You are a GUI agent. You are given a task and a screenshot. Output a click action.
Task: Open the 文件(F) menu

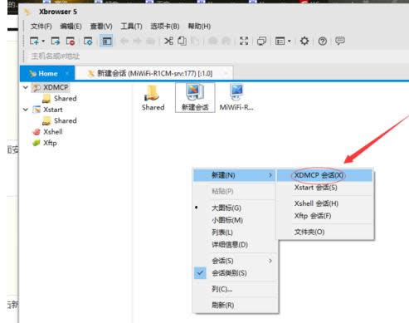click(x=41, y=27)
